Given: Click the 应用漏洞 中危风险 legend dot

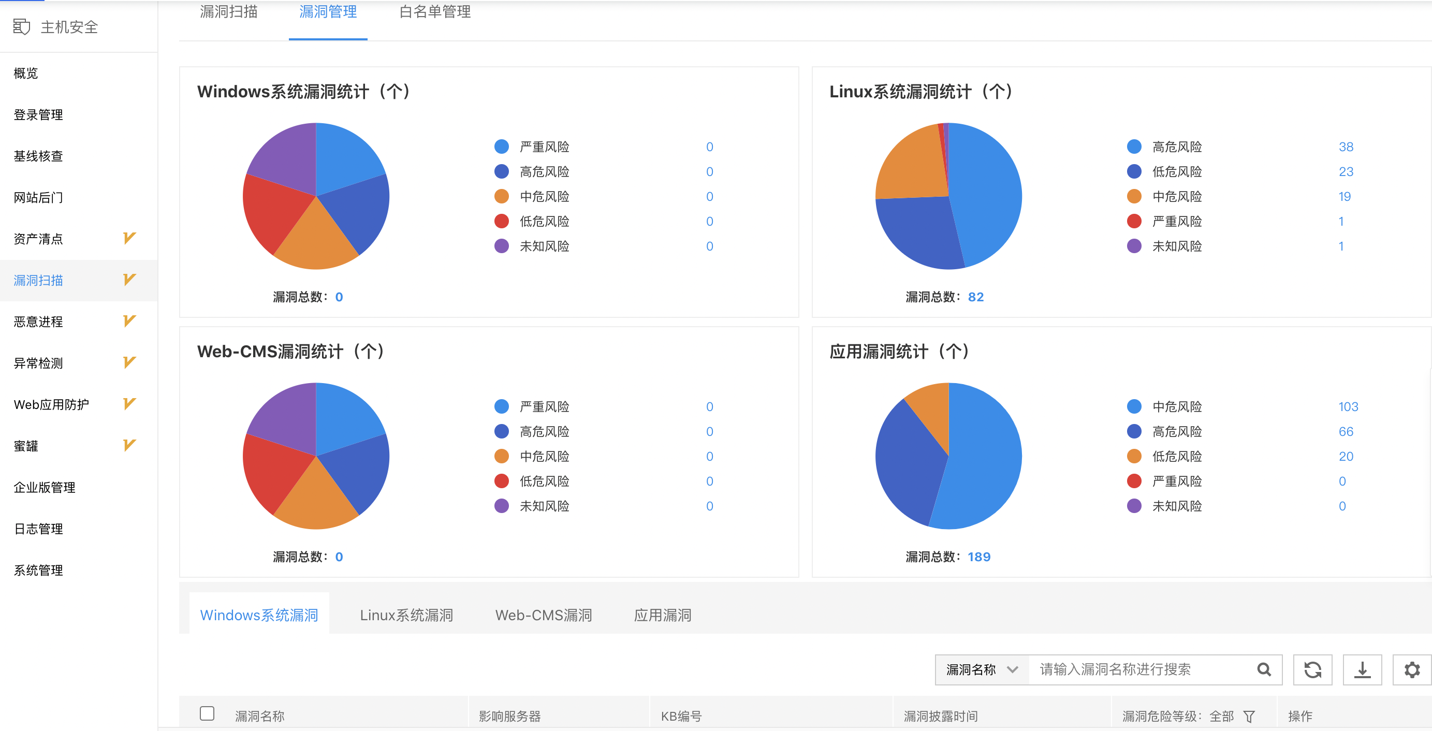Looking at the screenshot, I should [1134, 406].
